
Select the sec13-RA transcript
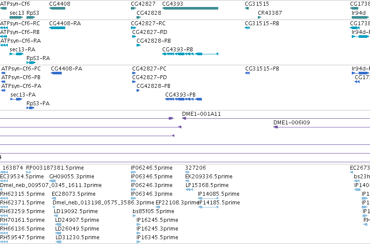click(17, 54)
